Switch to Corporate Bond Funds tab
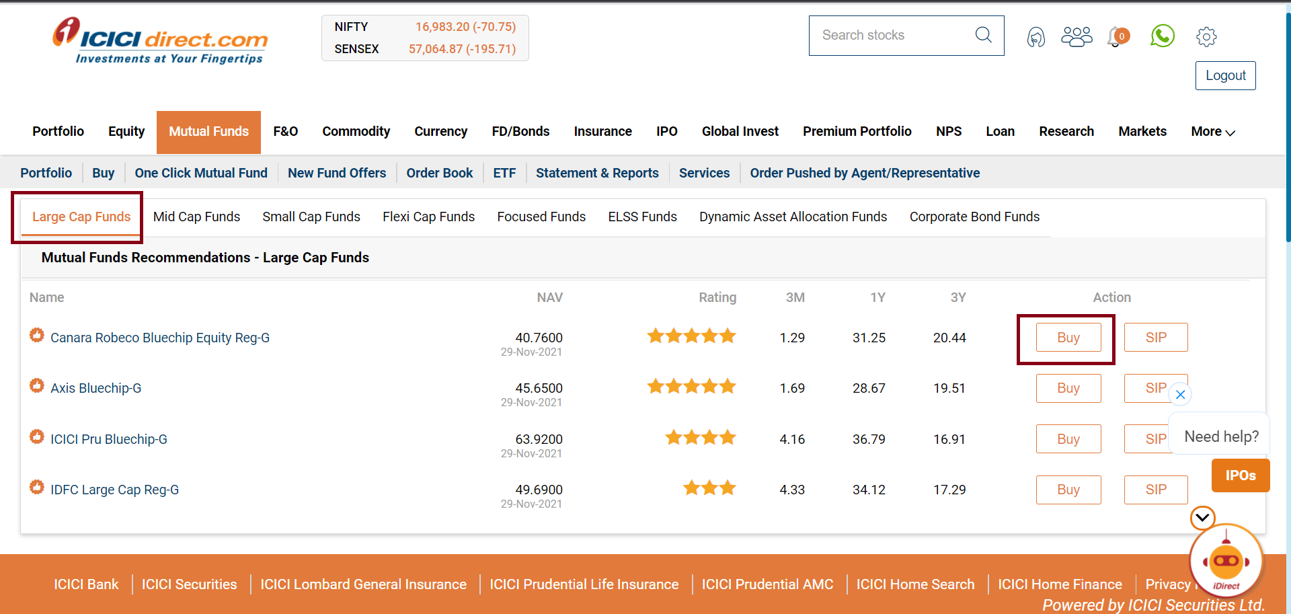Image resolution: width=1291 pixels, height=614 pixels. click(x=974, y=217)
